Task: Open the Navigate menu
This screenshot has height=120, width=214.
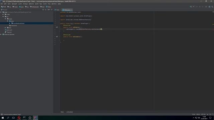Action: (14, 4)
